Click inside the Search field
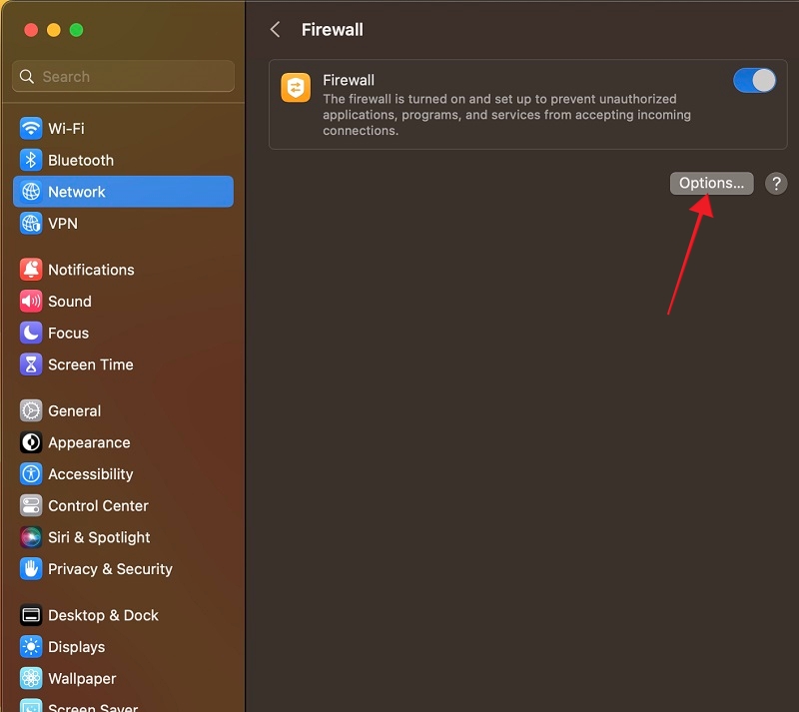Screen dimensions: 799x712 122,76
